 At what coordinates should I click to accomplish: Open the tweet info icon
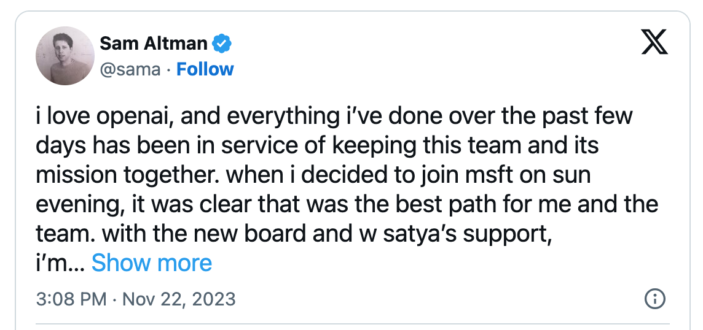pos(654,299)
